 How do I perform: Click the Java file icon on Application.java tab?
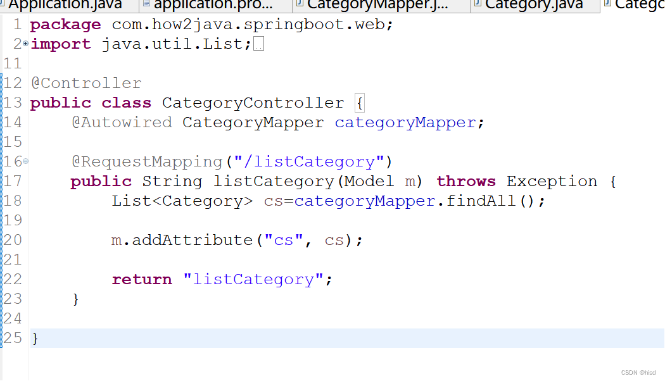(x=5, y=5)
